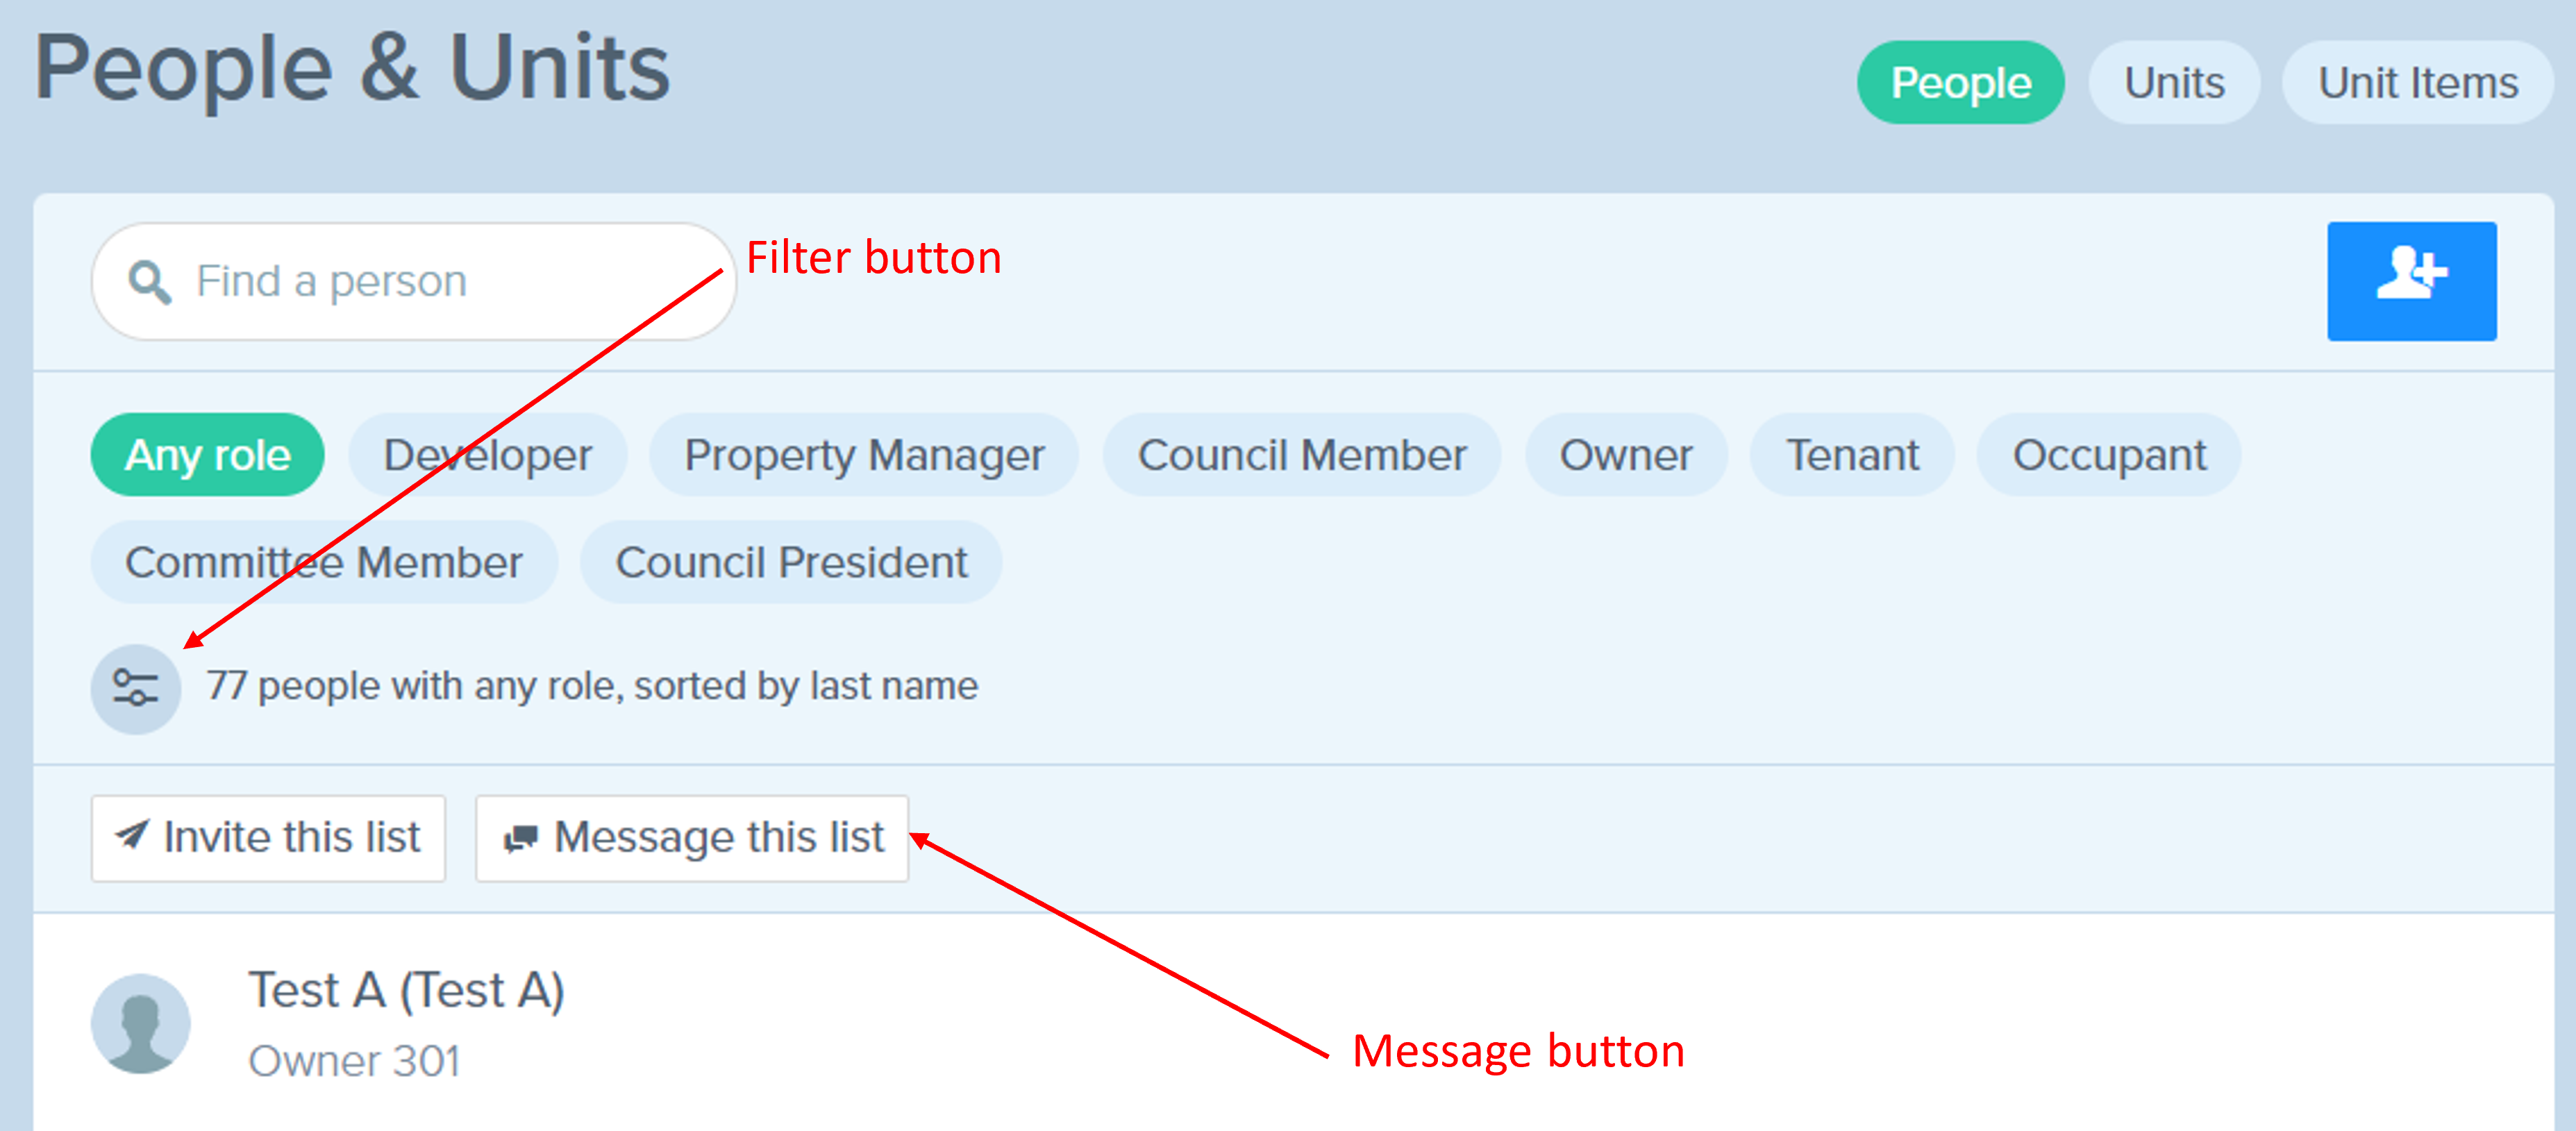Viewport: 2576px width, 1131px height.
Task: Filter list by Owner role
Action: tap(1626, 455)
